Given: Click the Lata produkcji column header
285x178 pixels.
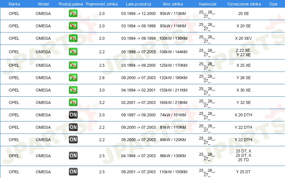Looking at the screenshot, I should point(138,4).
